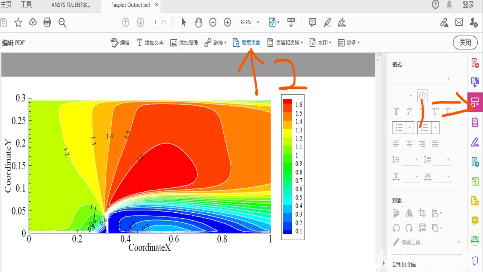The image size is (483, 272).
Task: Expand the 水印 dropdown menu
Action: pyautogui.click(x=320, y=43)
